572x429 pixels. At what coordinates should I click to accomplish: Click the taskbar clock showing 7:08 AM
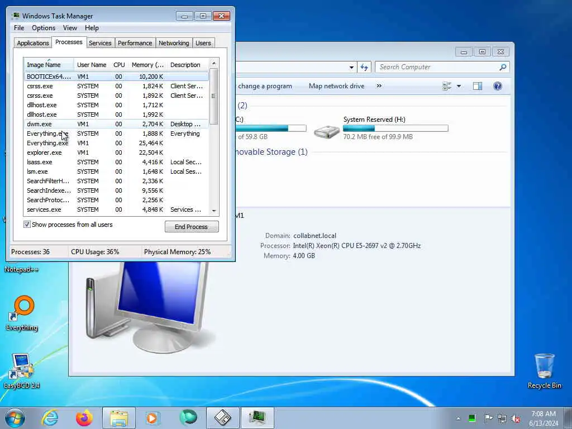click(544, 418)
